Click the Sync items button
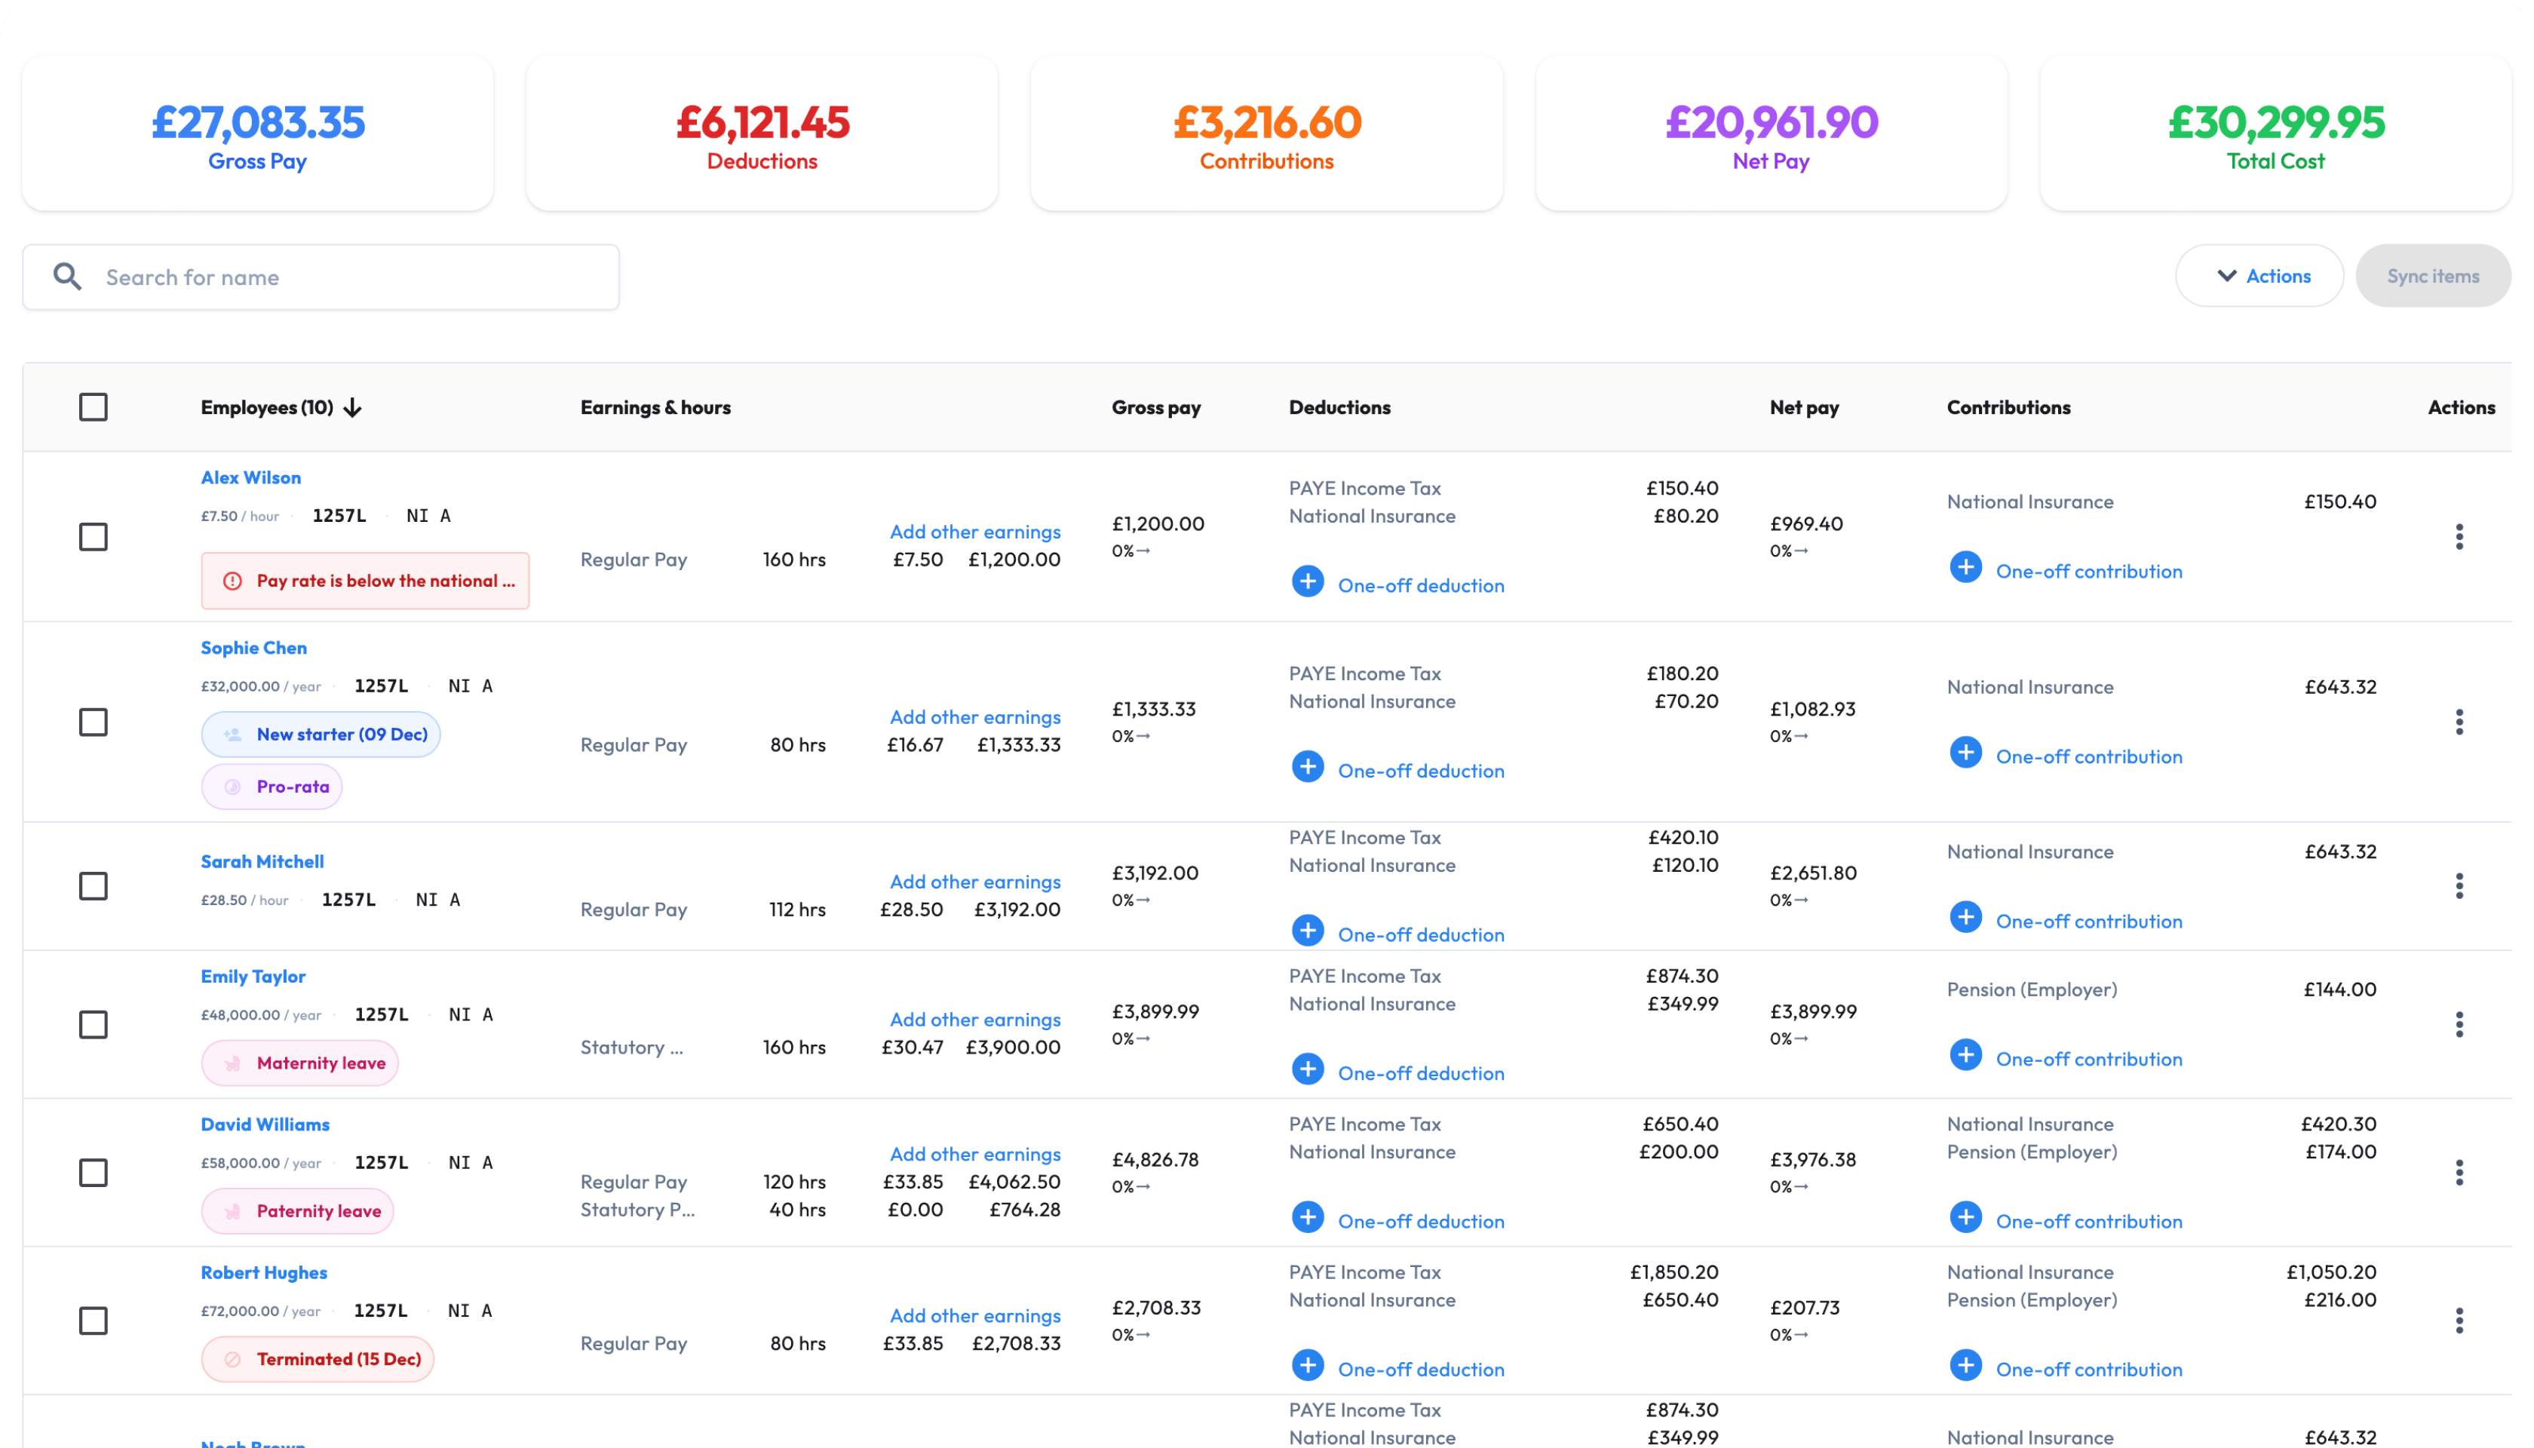Viewport: 2534px width, 1448px height. (2432, 275)
